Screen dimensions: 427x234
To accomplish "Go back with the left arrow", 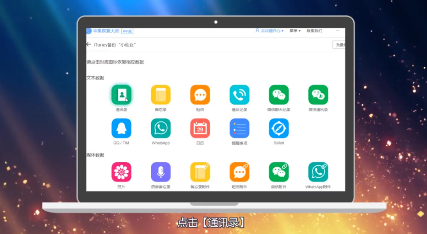I will [88, 44].
